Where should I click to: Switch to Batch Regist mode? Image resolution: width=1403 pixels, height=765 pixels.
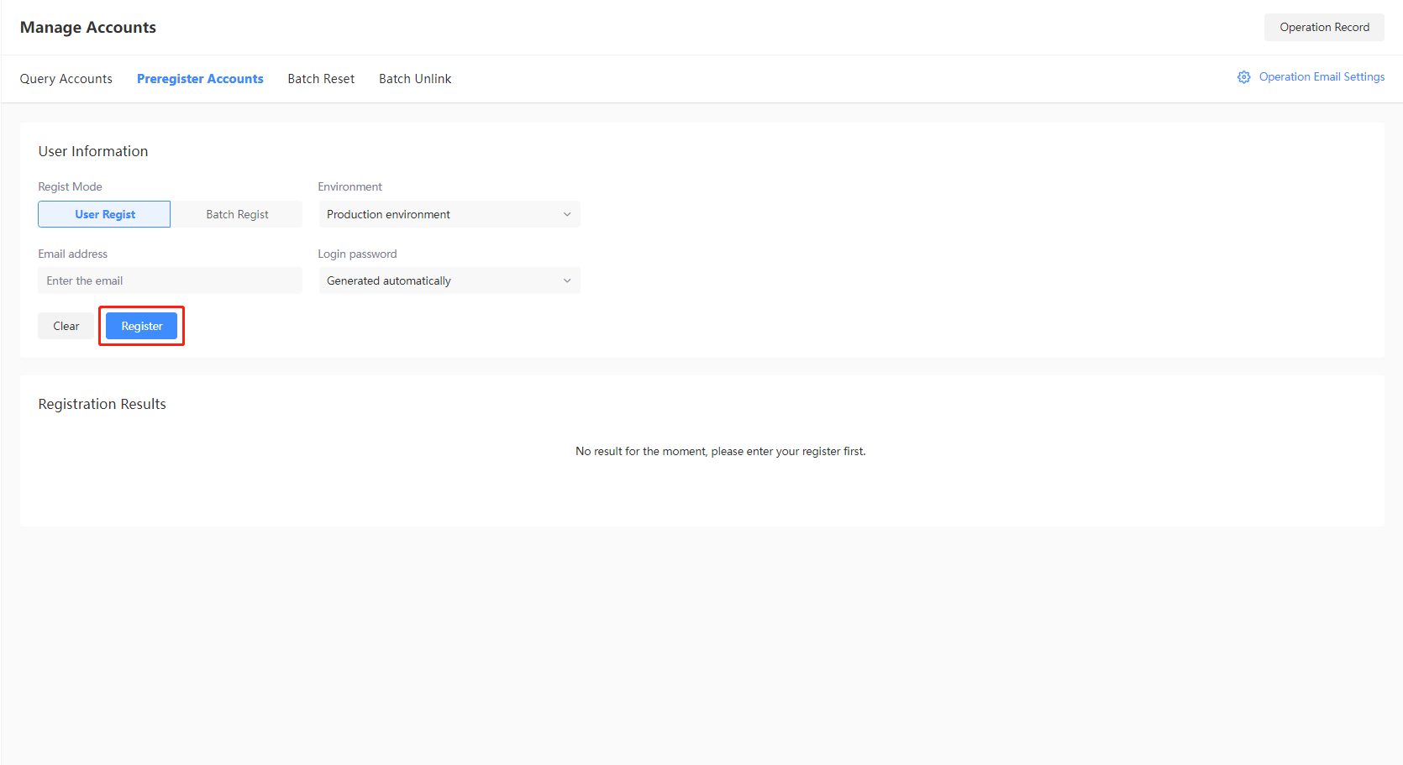coord(236,214)
